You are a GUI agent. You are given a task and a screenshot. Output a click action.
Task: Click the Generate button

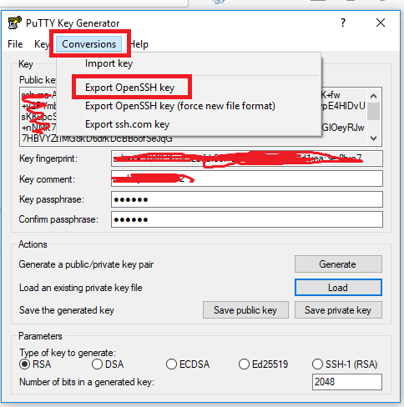pos(338,264)
